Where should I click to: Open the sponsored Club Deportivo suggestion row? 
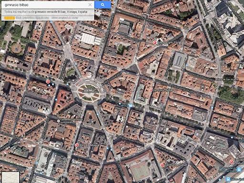pos(48,18)
